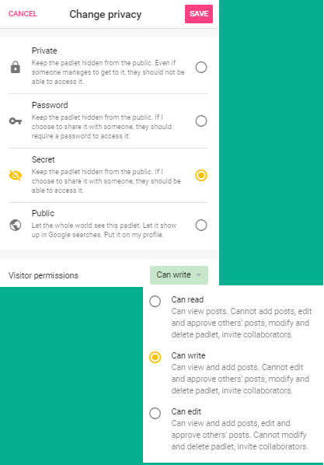Click the Public option description text

(x=104, y=230)
